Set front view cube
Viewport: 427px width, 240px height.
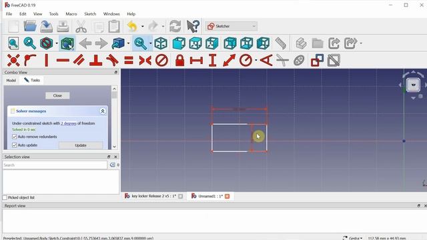tap(179, 43)
